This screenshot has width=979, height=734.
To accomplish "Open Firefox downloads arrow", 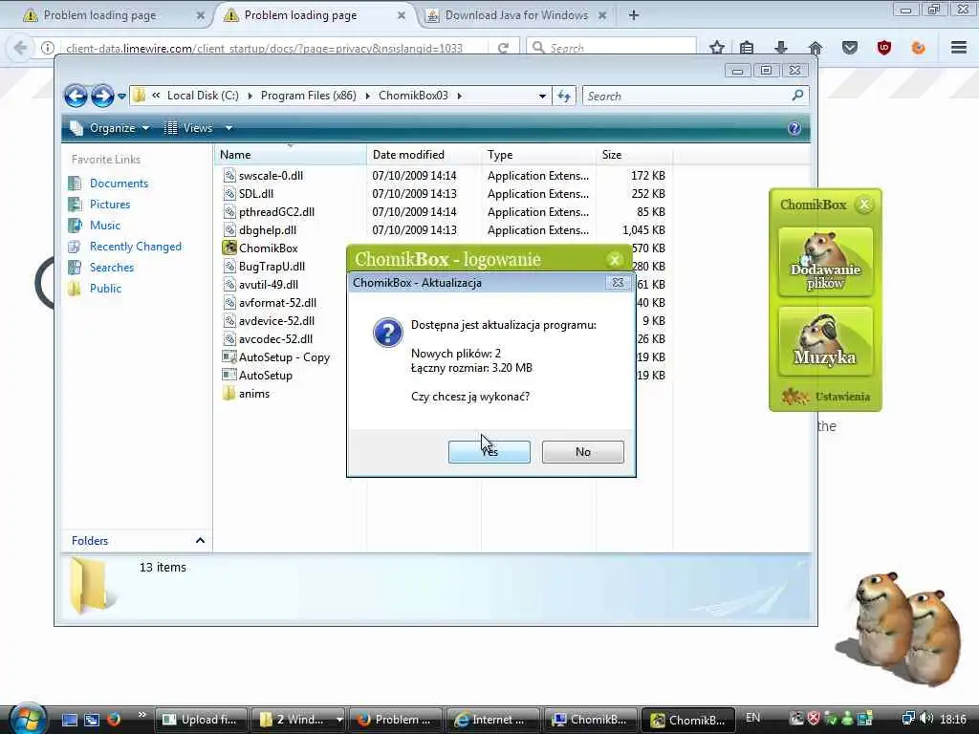I will pyautogui.click(x=780, y=48).
